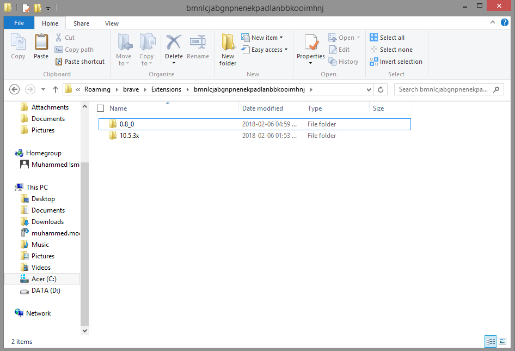The image size is (515, 351).
Task: Open the recent locations dropdown arrow
Action: tap(43, 89)
